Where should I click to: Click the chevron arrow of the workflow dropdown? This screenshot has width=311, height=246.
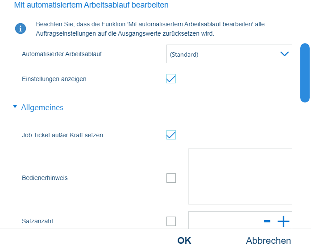(x=284, y=54)
